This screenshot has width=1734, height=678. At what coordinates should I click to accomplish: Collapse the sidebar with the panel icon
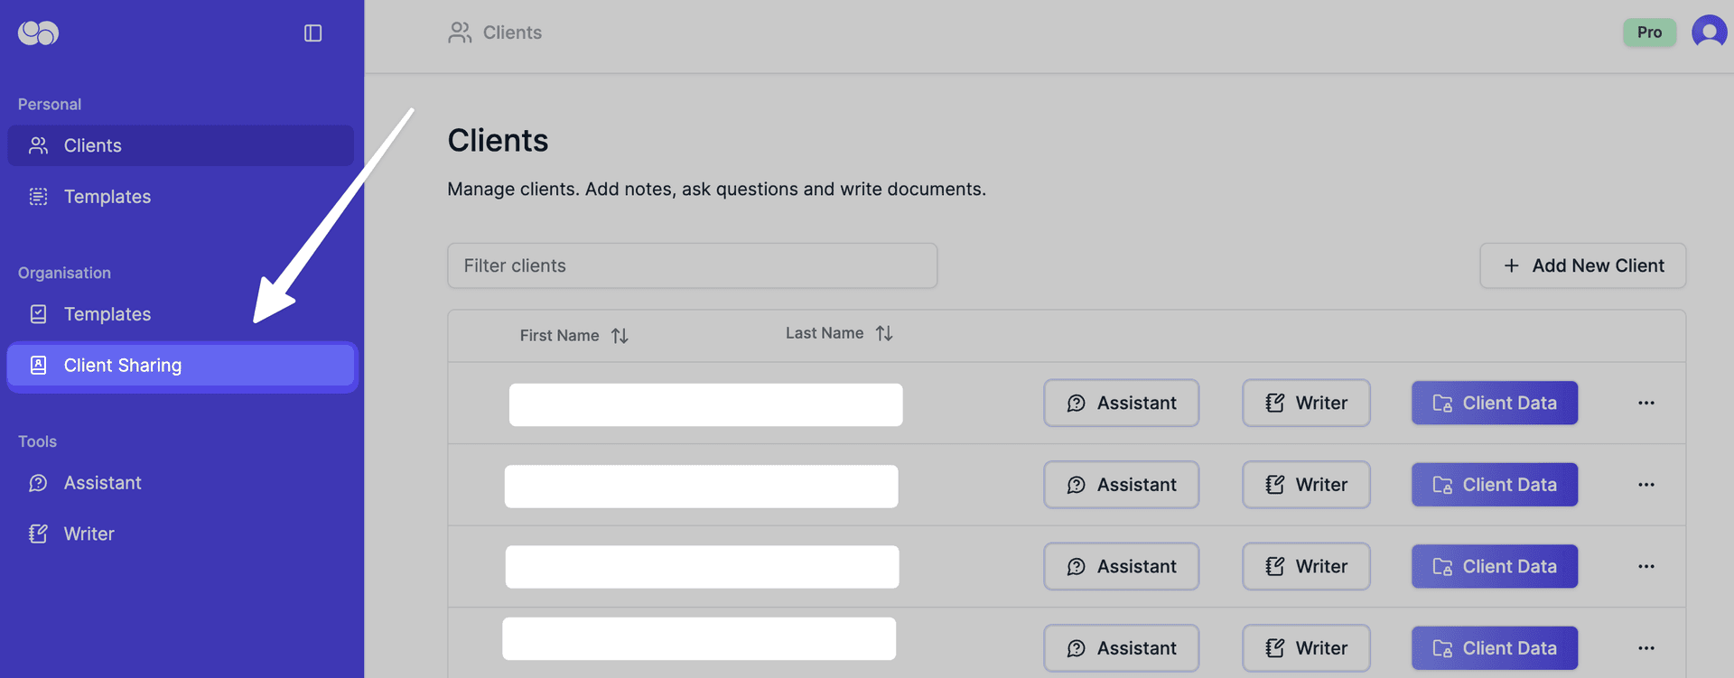[x=312, y=33]
